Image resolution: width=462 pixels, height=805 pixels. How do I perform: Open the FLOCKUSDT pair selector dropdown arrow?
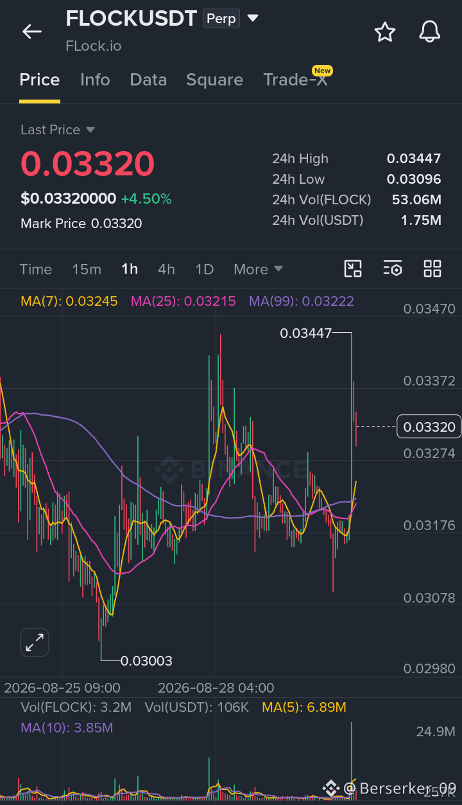click(253, 18)
